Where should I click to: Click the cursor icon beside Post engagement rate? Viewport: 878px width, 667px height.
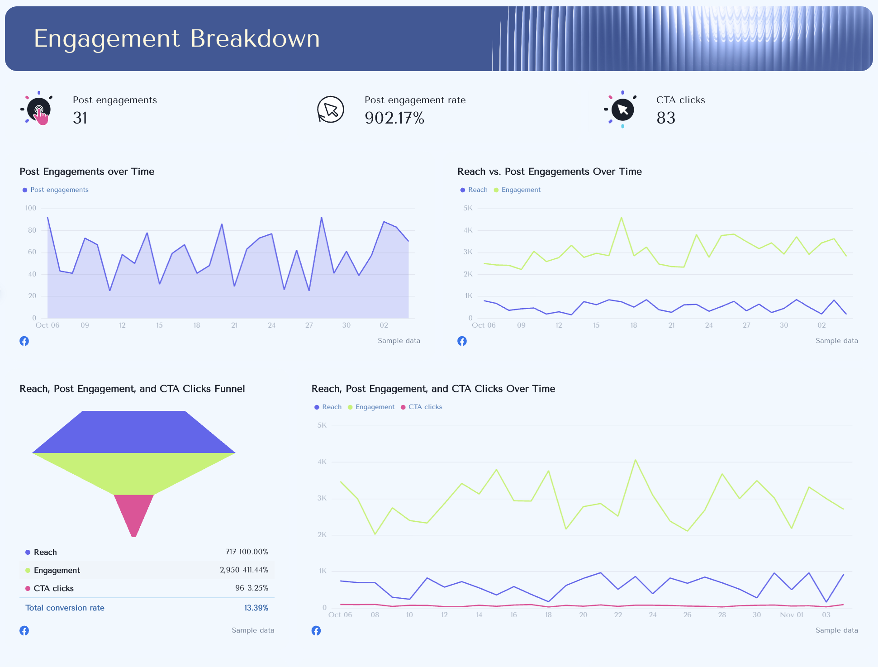(331, 110)
